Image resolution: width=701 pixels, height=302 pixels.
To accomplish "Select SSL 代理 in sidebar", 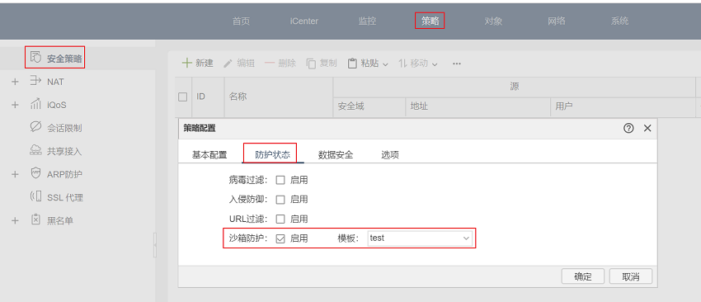I will coord(65,198).
